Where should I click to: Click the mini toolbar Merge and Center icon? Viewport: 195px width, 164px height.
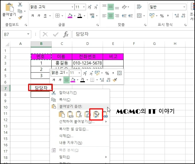coord(119,73)
